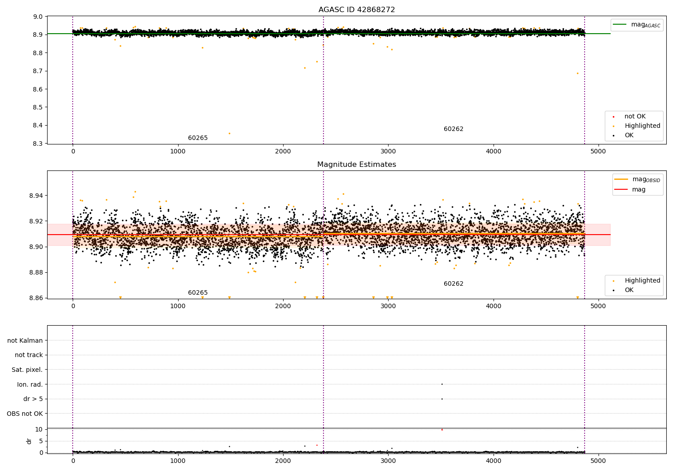Select 'Highlighted' legend entry in top plot
Viewport: 673px width, 471px height.
click(x=642, y=126)
